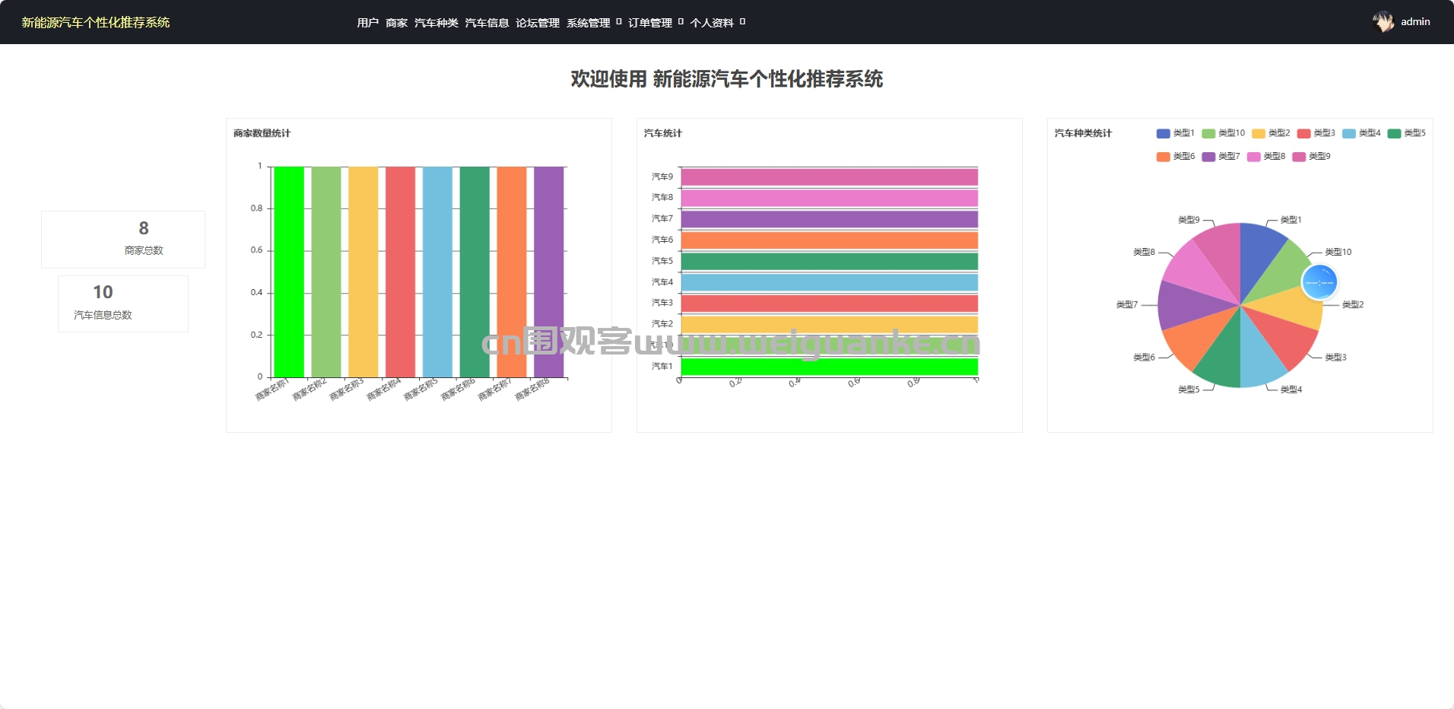The image size is (1454, 709).
Task: Open 论坛管理 in the navigation bar
Action: click(x=538, y=23)
